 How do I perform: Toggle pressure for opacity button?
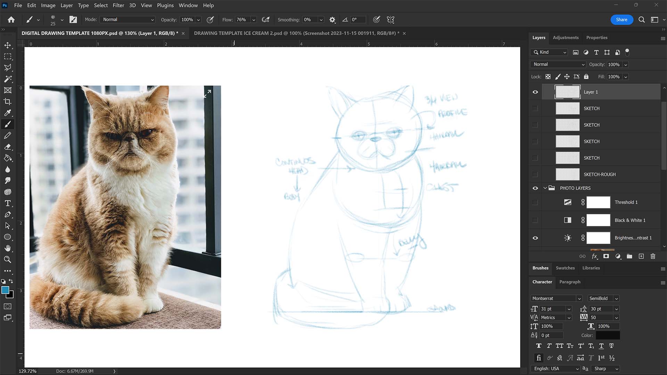point(210,20)
